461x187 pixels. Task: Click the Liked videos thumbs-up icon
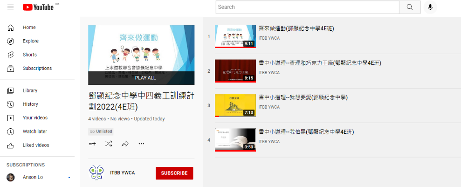click(11, 145)
